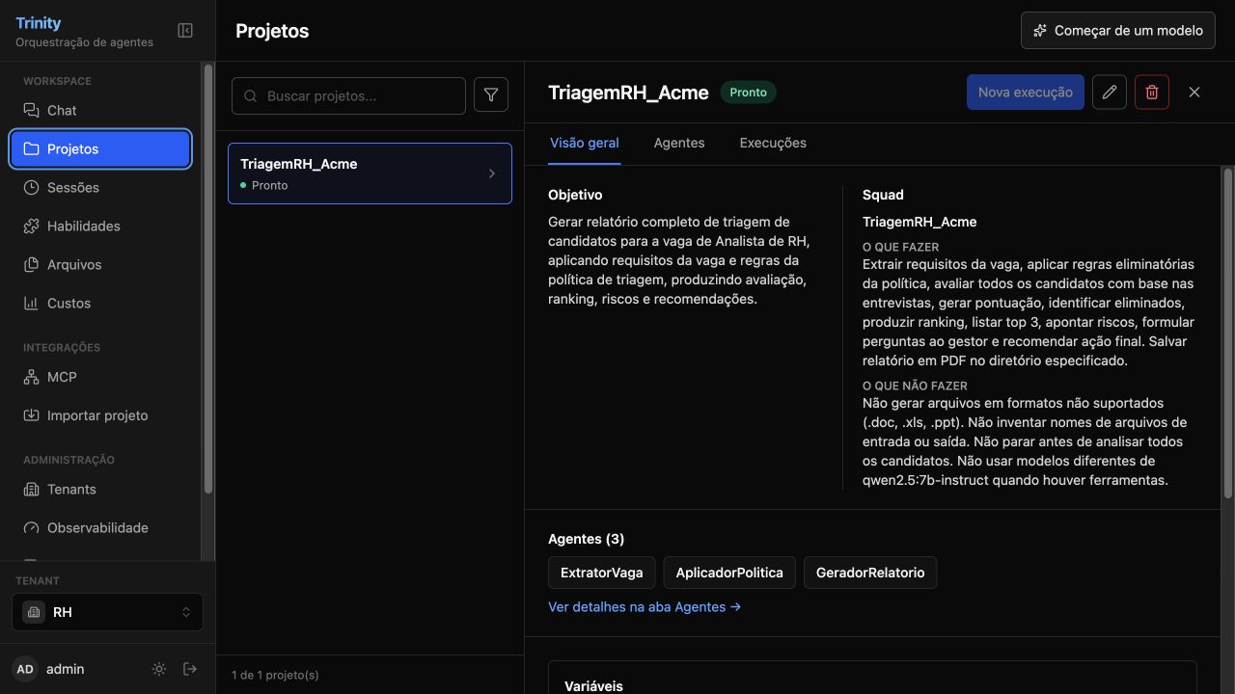Click the logout icon next to admin
The image size is (1235, 694).
190,669
